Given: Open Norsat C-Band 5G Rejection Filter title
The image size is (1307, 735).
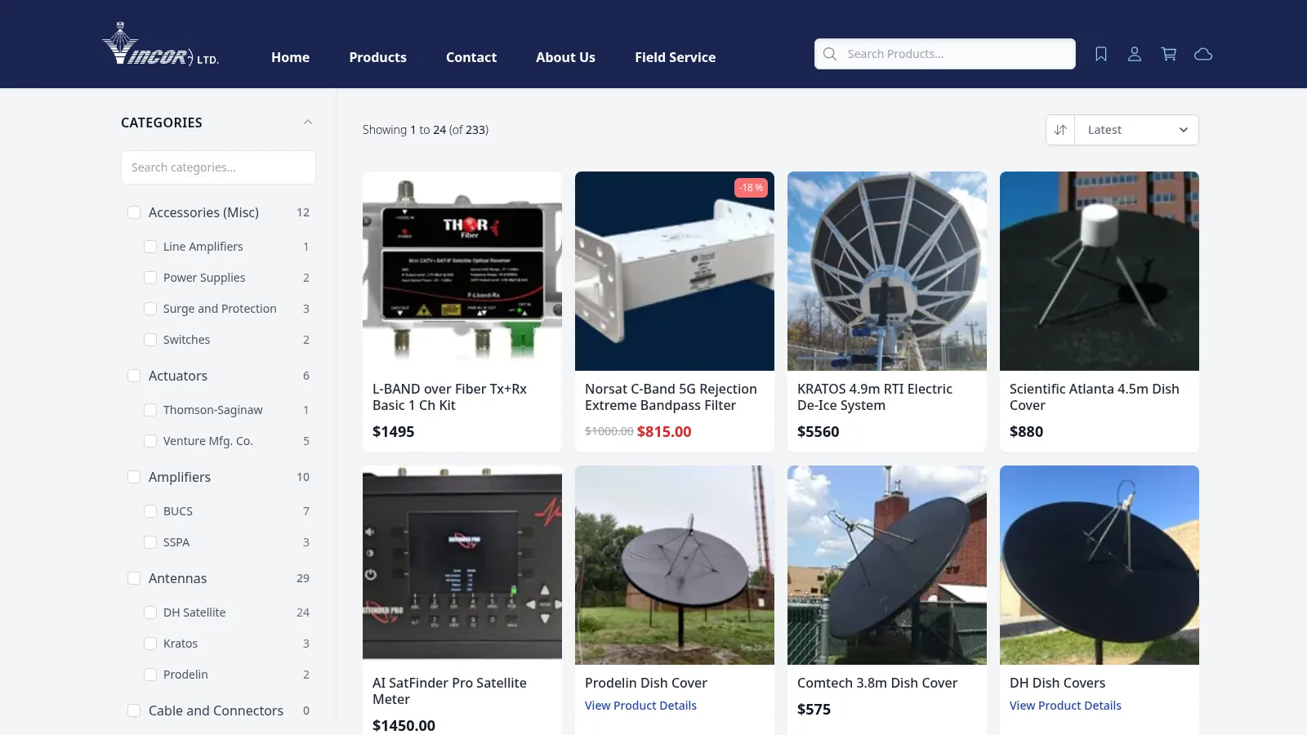Looking at the screenshot, I should click(x=671, y=397).
